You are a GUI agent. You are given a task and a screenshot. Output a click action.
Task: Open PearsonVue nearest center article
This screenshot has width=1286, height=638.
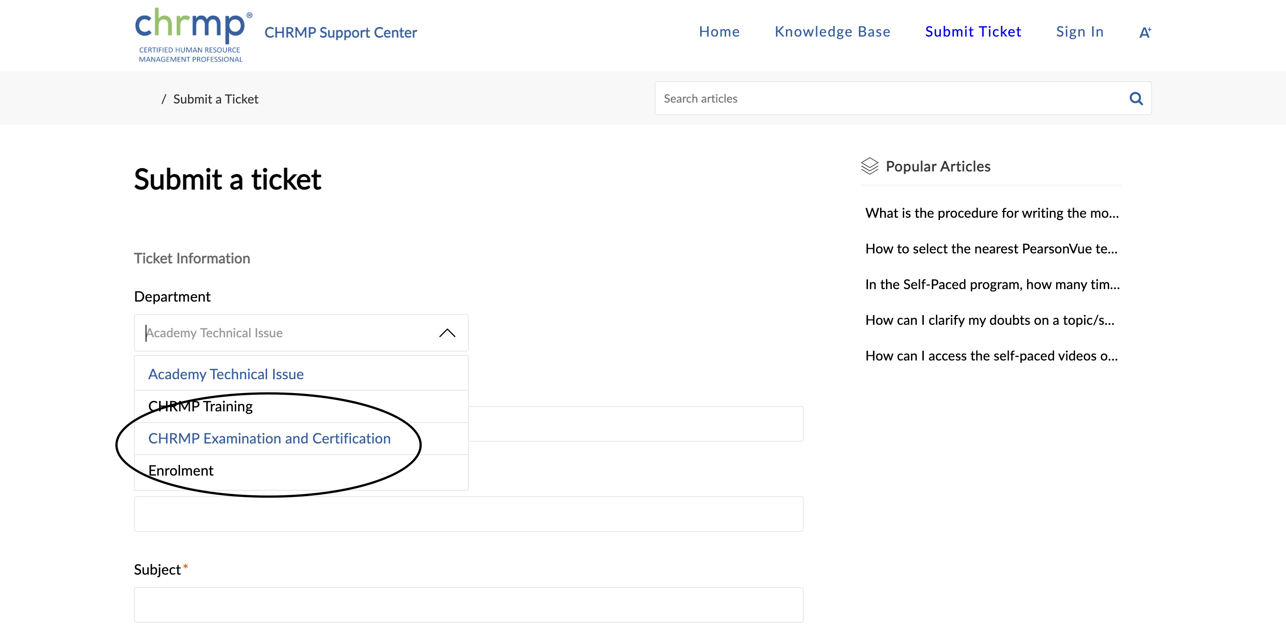click(x=991, y=249)
